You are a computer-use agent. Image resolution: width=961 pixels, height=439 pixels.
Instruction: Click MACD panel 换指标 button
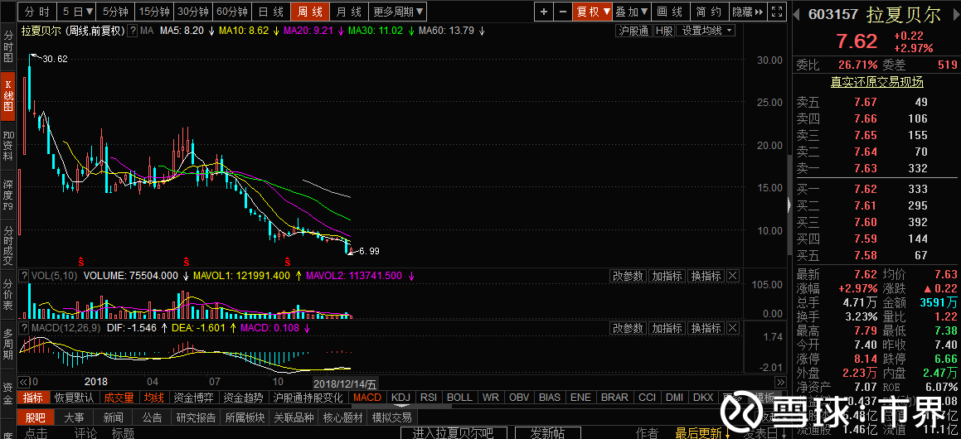click(706, 328)
